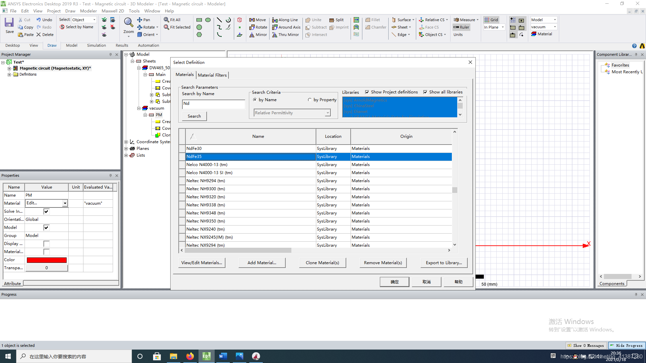
Task: Click the Search by Name input field
Action: 214,104
